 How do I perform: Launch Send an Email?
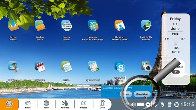click(x=40, y=26)
